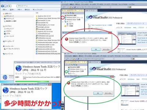Click キャンセル in upper Server Explorer error dialog
Screen dimensions: 147x110
coord(106,50)
